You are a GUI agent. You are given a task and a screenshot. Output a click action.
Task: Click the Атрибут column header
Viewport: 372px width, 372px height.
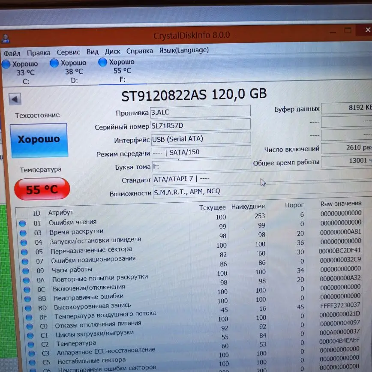pos(61,212)
